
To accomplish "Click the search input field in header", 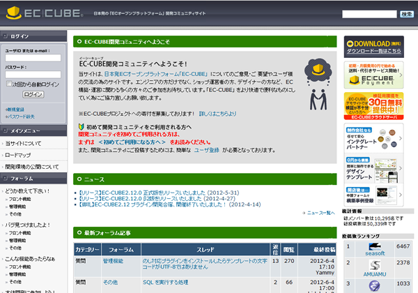I will point(369,14).
